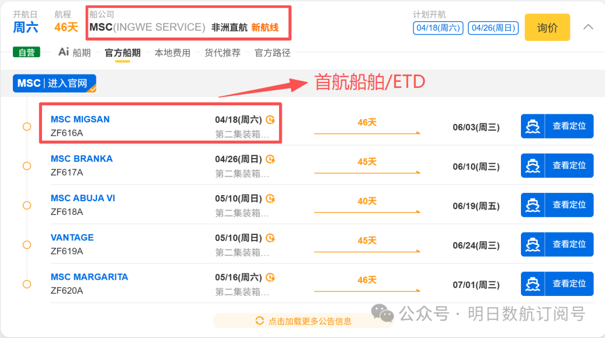
Task: Click the 46天 transit bar for MSC MARGARITA
Action: click(x=367, y=284)
